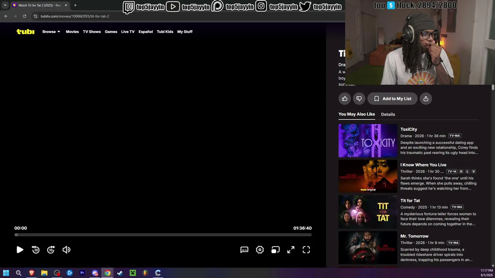Click the I Know Where You Live thumbnail

368,176
